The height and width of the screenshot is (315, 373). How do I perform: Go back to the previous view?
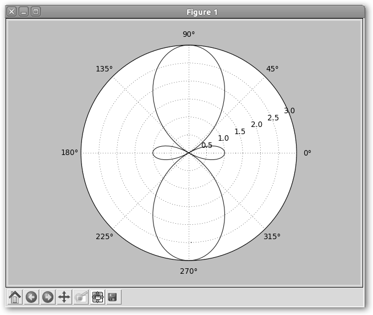(31, 297)
